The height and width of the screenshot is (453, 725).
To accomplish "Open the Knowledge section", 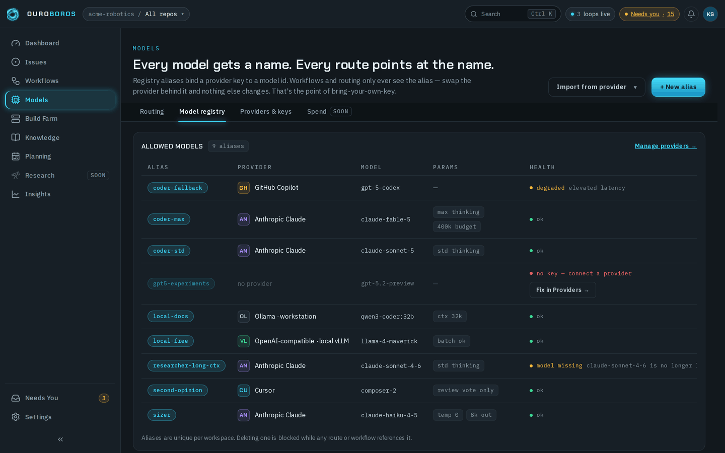I will (x=60, y=137).
